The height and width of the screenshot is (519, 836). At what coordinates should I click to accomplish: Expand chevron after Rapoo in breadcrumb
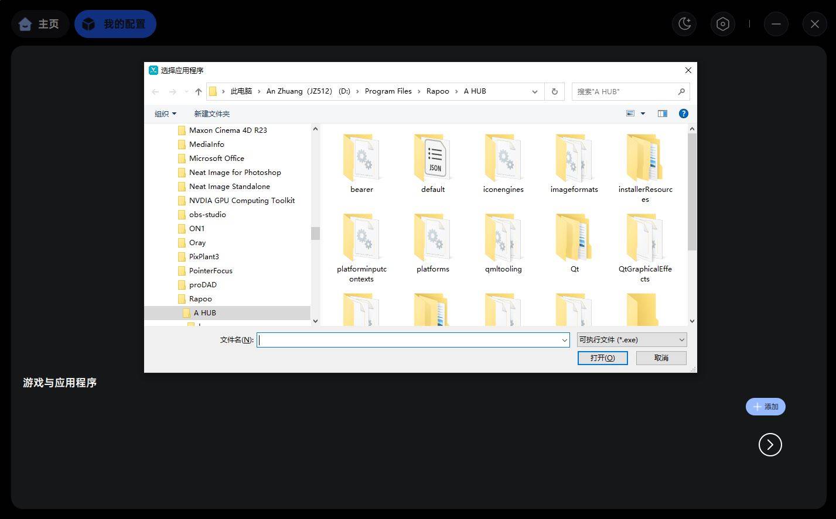457,91
